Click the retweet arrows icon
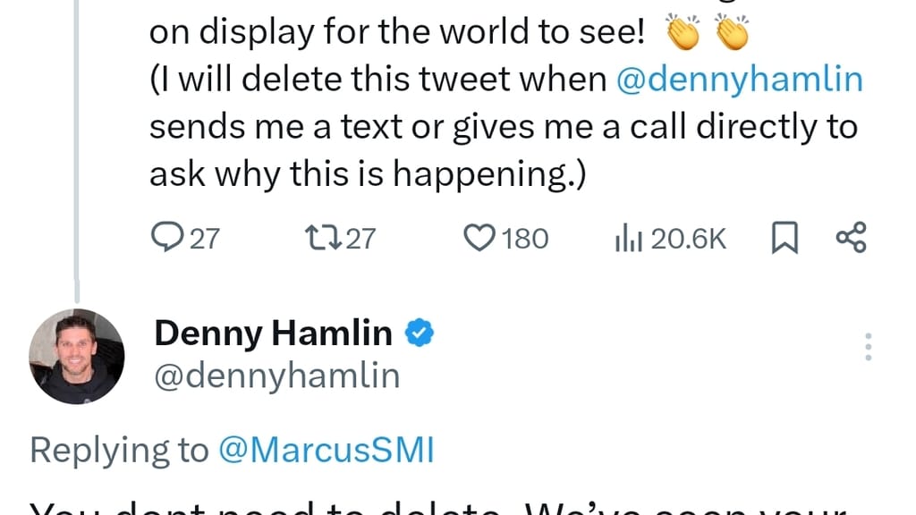This screenshot has width=916, height=515. pyautogui.click(x=321, y=238)
